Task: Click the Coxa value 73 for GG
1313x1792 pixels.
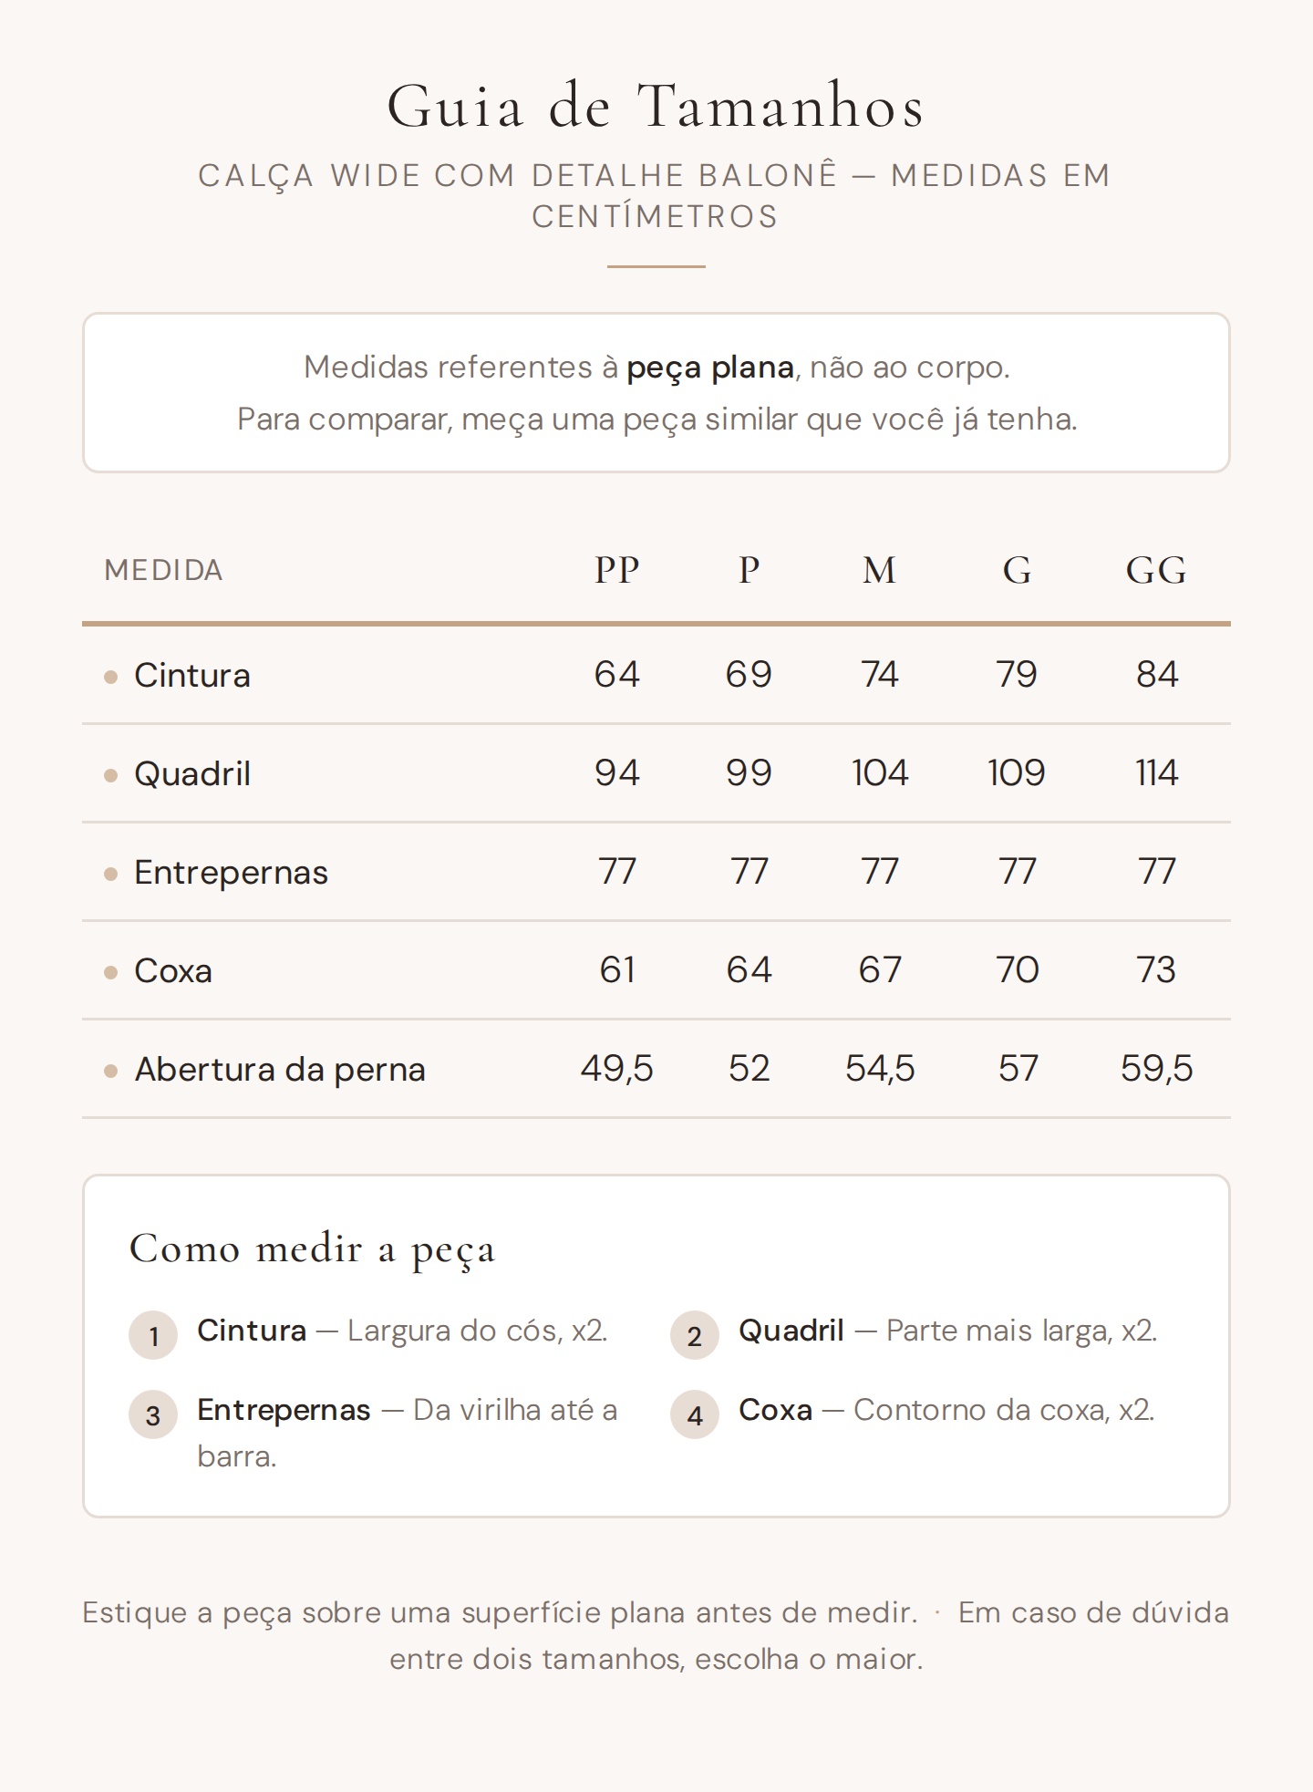Action: click(x=1156, y=970)
